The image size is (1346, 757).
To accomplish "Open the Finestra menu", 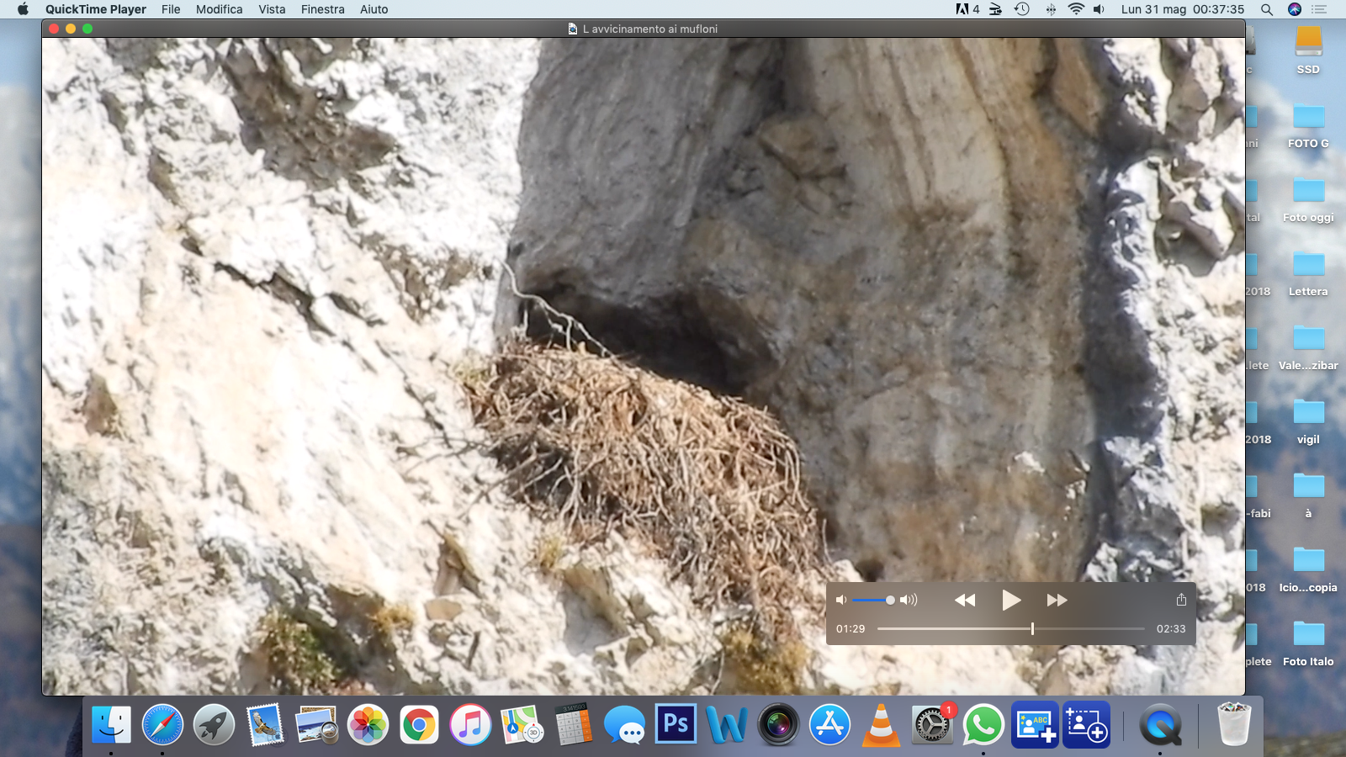I will point(323,9).
